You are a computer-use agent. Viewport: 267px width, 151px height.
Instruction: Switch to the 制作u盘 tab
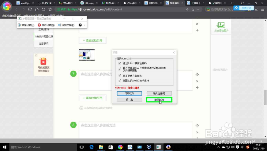click(x=111, y=3)
